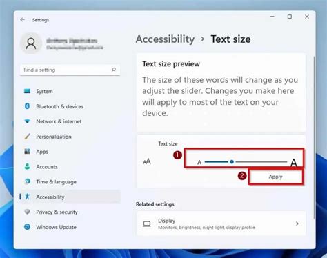The image size is (327, 258).
Task: Click the Time & language globe icon
Action: coord(27,181)
